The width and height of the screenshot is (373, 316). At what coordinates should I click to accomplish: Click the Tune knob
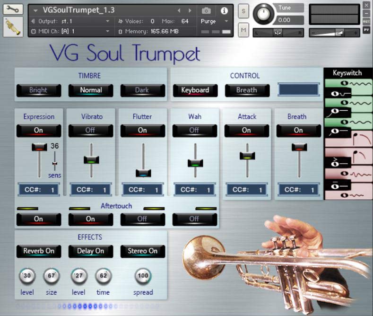click(263, 14)
